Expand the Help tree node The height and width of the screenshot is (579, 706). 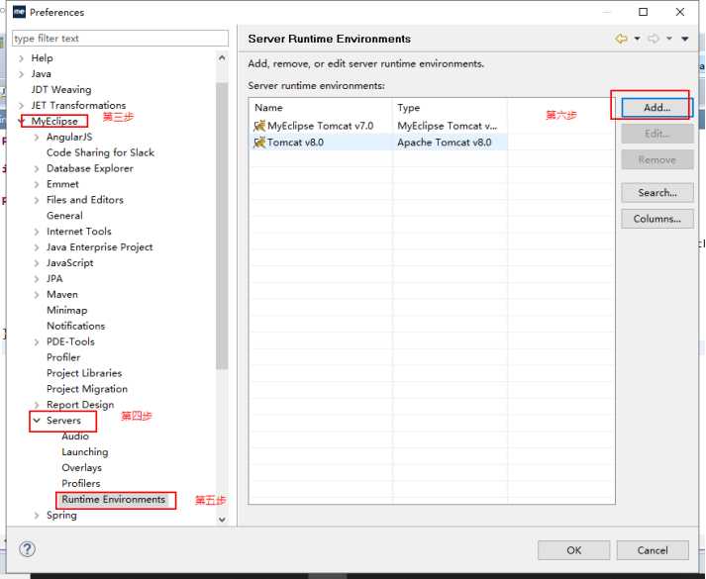point(21,58)
